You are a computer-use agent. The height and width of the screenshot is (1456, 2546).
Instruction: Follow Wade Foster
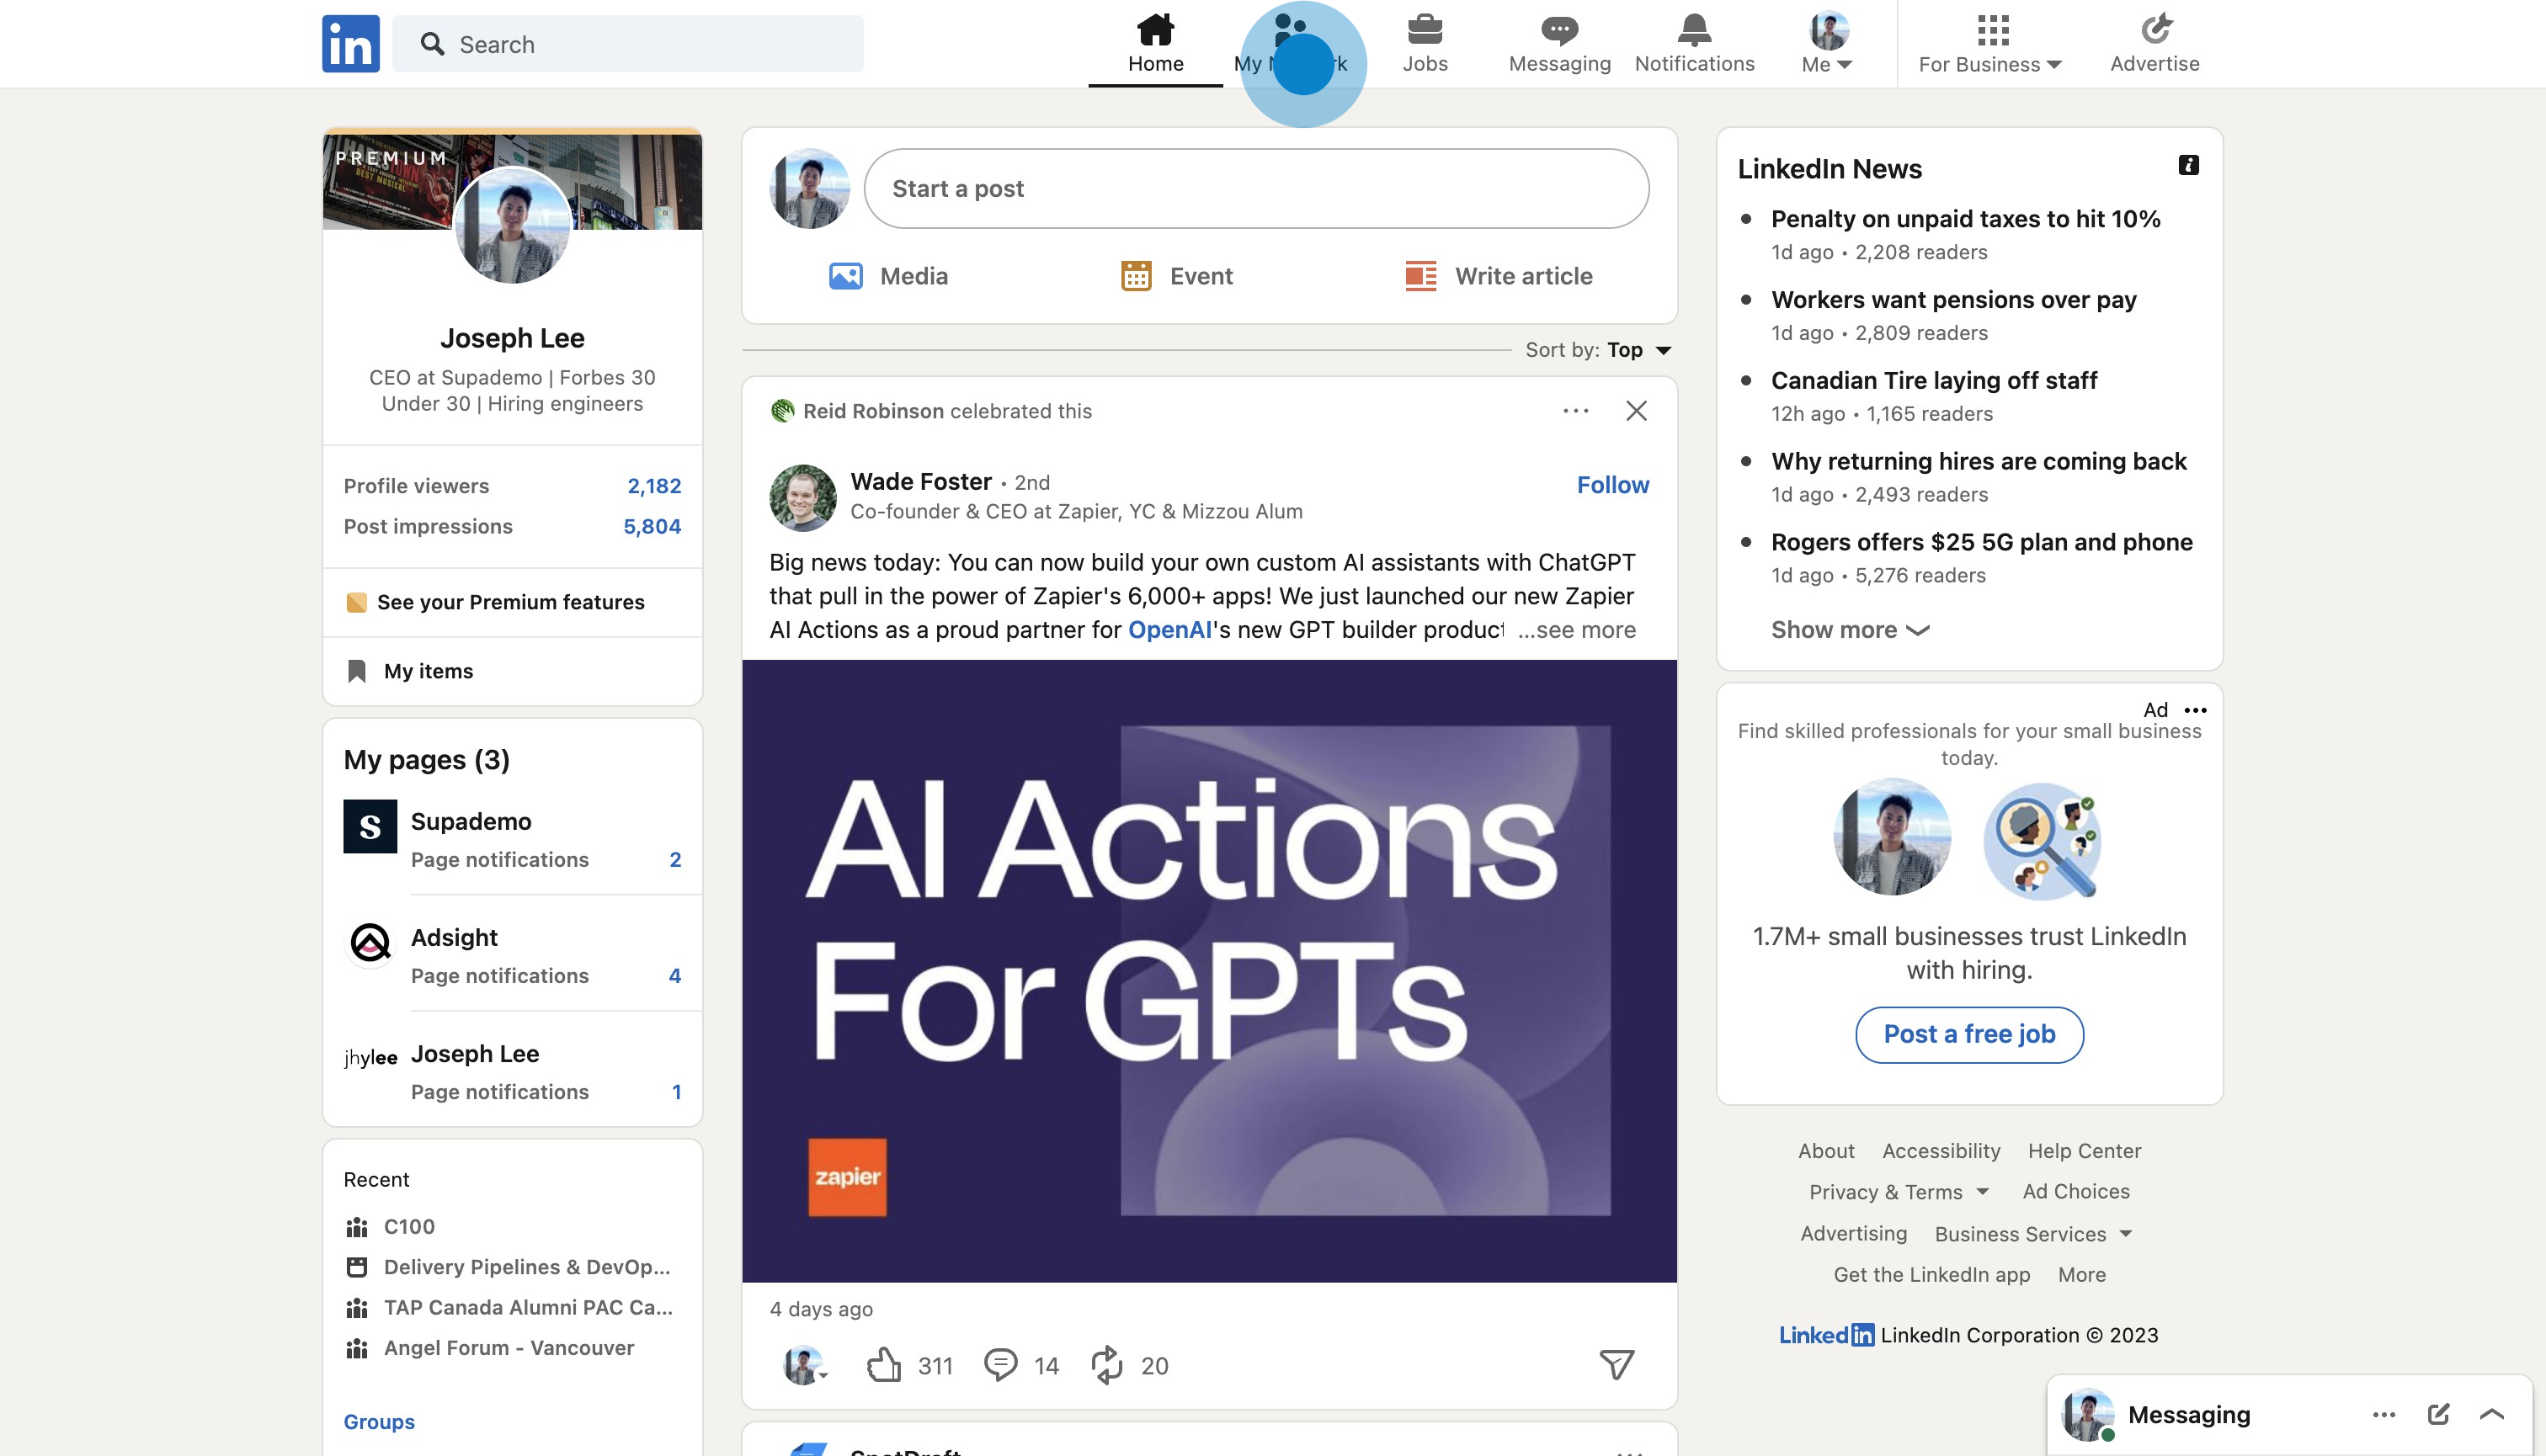(x=1612, y=485)
